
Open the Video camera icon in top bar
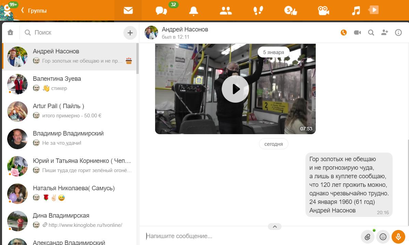323,11
